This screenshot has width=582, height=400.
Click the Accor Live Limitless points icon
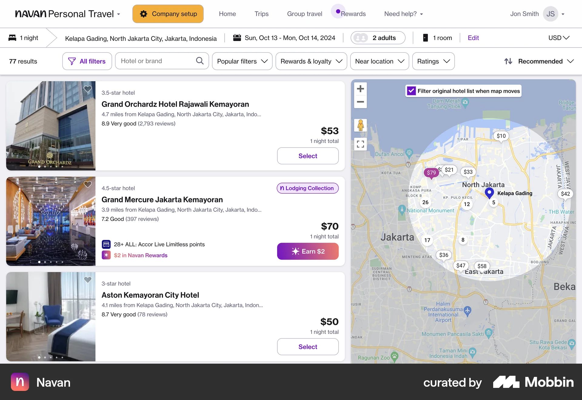[x=106, y=244]
